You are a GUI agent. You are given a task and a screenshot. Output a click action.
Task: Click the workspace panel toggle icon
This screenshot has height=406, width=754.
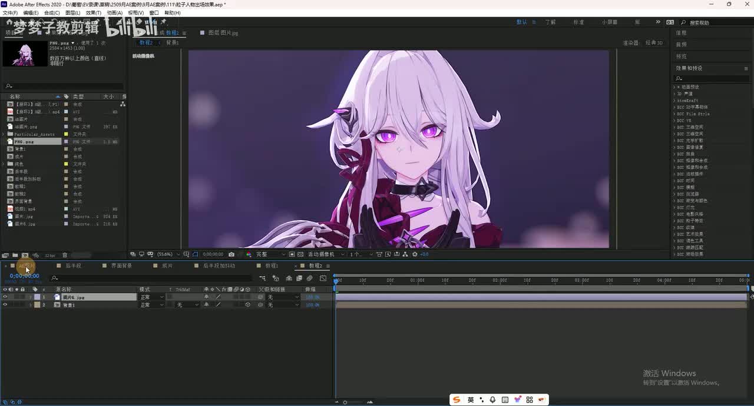670,22
